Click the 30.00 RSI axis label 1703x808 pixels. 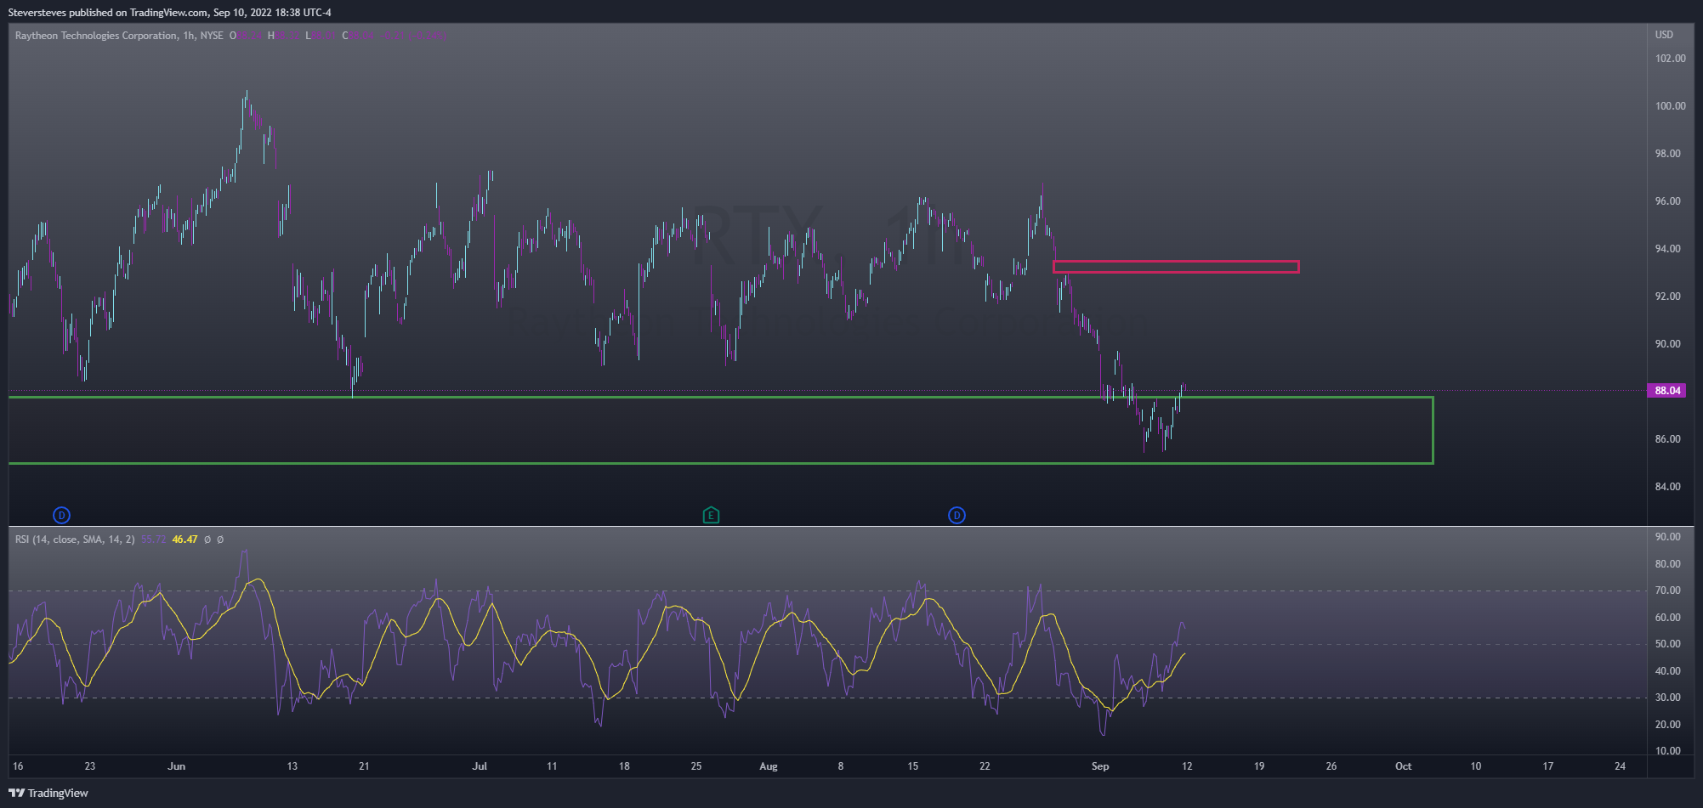[x=1667, y=698]
